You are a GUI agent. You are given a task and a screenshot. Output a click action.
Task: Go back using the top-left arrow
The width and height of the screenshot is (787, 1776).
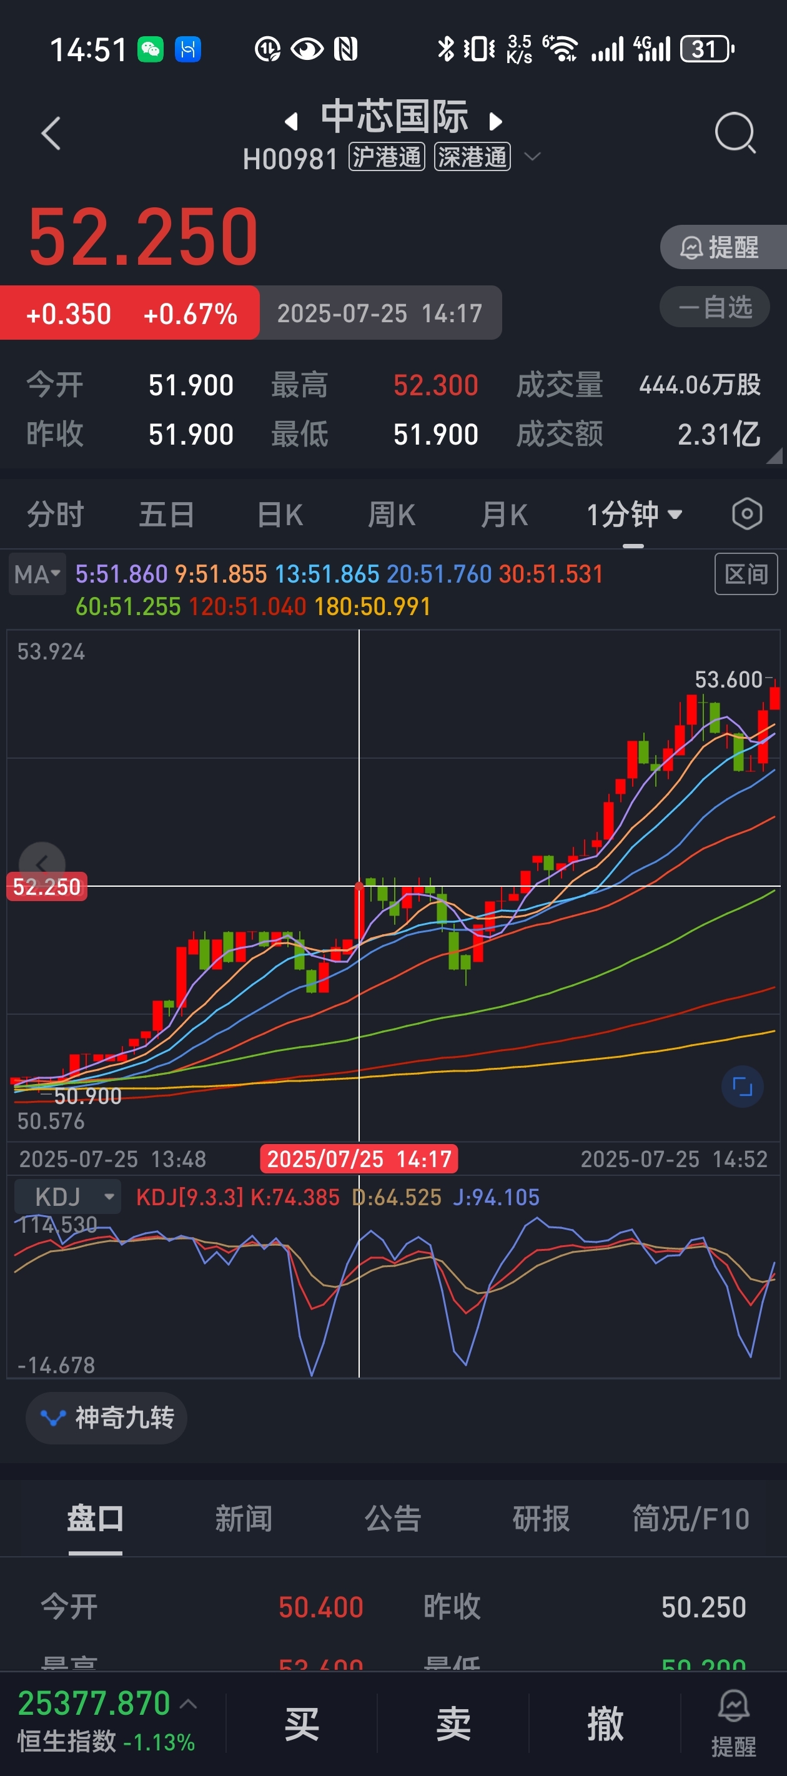51,133
